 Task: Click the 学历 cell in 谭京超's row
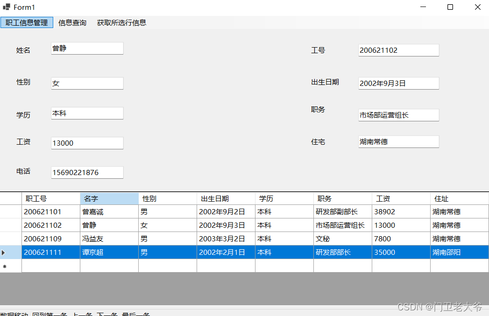[x=284, y=253]
